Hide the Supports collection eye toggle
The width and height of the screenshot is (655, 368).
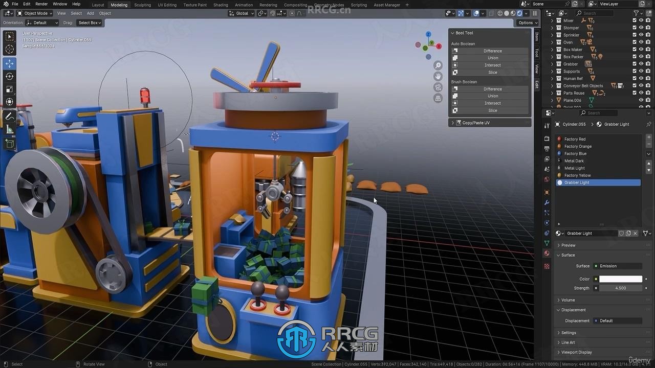641,71
